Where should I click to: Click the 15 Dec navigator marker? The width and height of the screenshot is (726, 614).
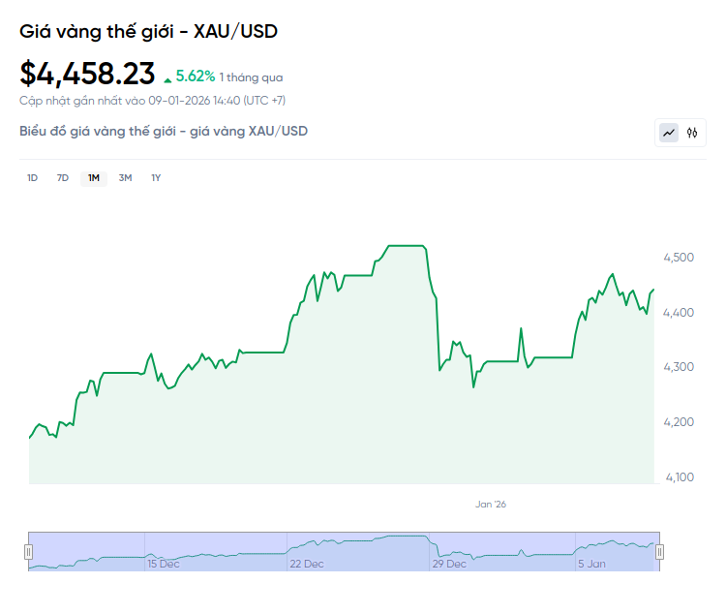pos(163,564)
